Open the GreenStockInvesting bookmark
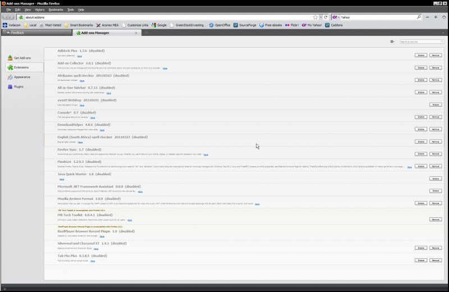Image resolution: width=449 pixels, height=292 pixels. 188,25
